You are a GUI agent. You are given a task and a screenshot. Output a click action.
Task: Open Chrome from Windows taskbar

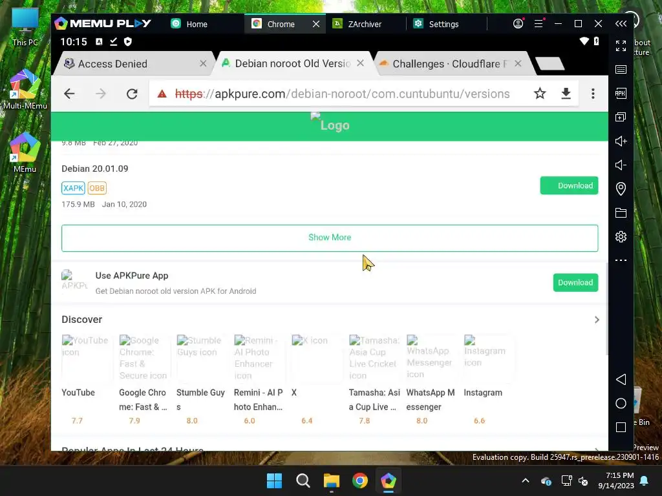coord(359,480)
